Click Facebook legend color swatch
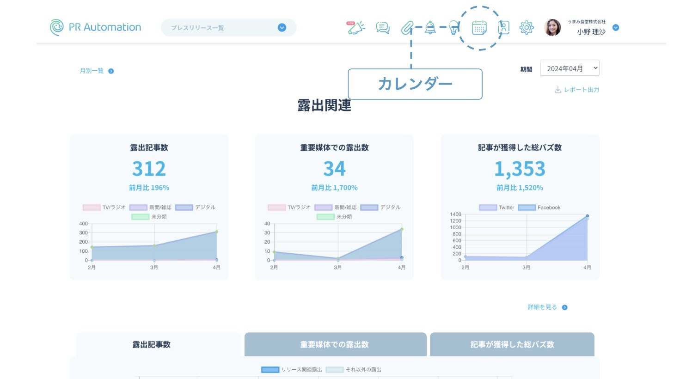The width and height of the screenshot is (686, 379). (527, 208)
